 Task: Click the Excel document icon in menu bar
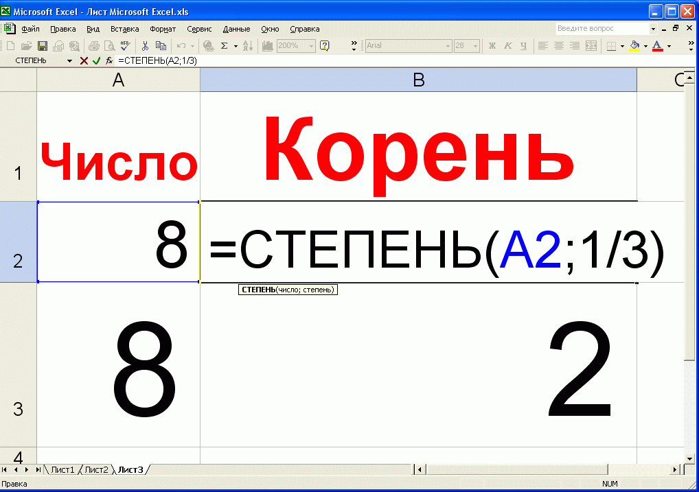[10, 29]
